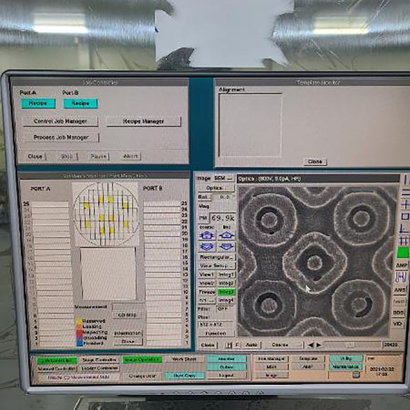
Task: Open the 1/1 ratio dropdown
Action: click(207, 300)
